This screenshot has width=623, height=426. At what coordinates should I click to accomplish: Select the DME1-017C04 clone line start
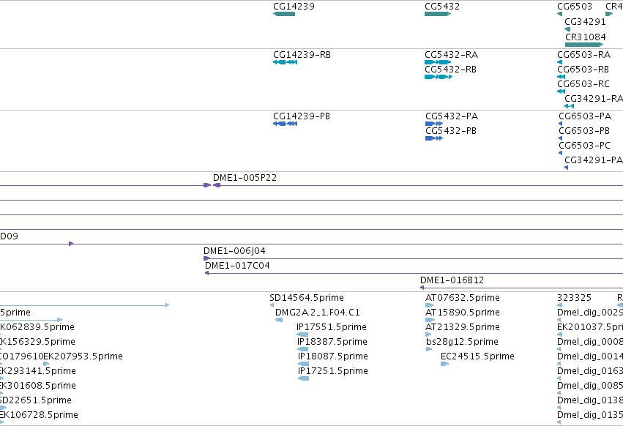[207, 273]
